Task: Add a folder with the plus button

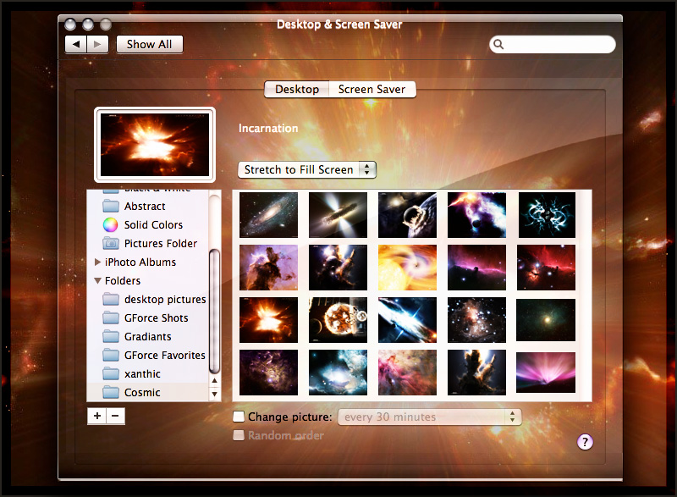Action: (x=97, y=416)
